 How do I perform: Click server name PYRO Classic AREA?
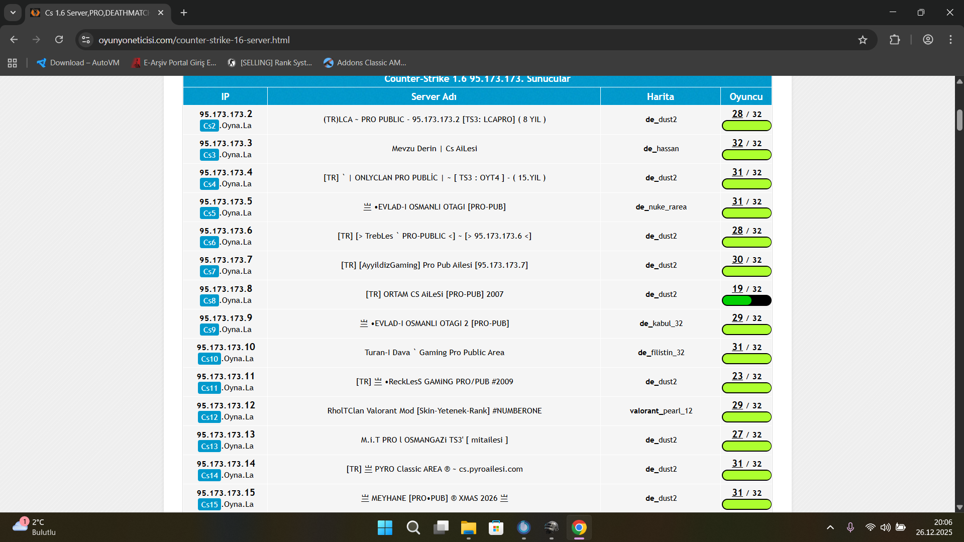(435, 469)
